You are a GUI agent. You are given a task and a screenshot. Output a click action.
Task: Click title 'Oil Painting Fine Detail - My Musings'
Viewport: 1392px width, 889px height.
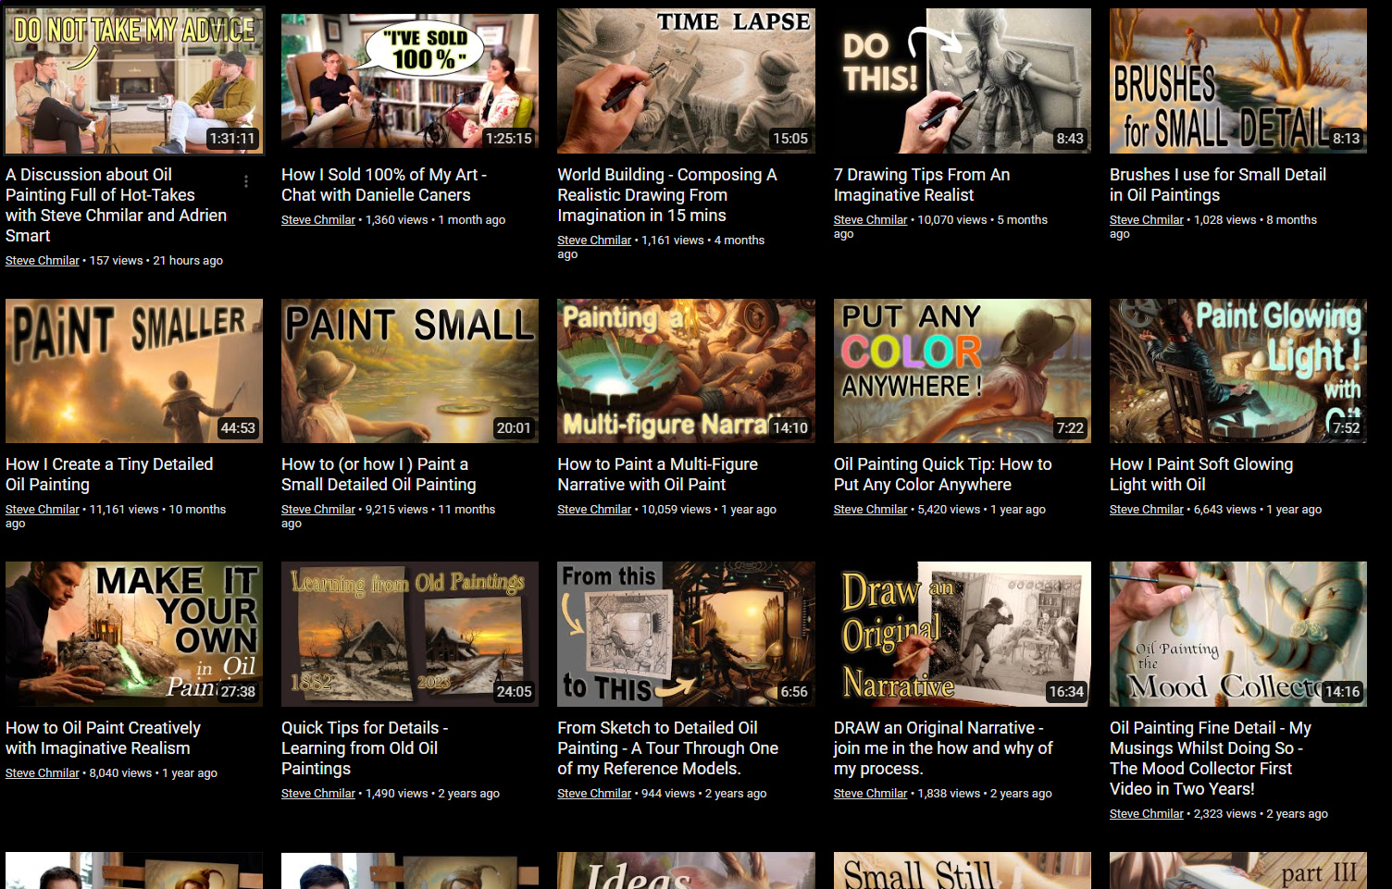pos(1211,759)
